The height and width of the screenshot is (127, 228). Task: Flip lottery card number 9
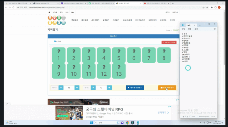pyautogui.click(x=59, y=71)
